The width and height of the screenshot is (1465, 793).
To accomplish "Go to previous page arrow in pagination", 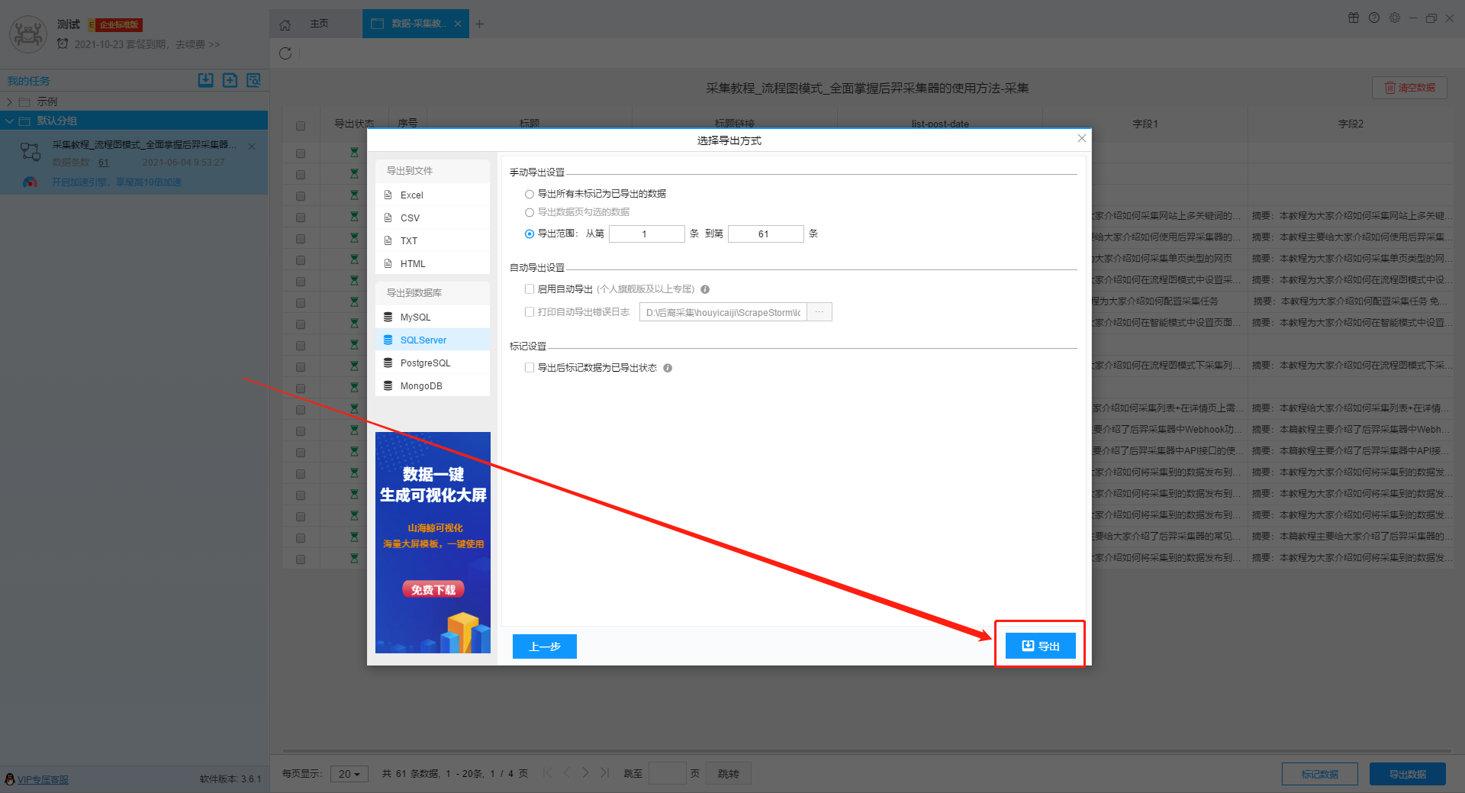I will 566,772.
